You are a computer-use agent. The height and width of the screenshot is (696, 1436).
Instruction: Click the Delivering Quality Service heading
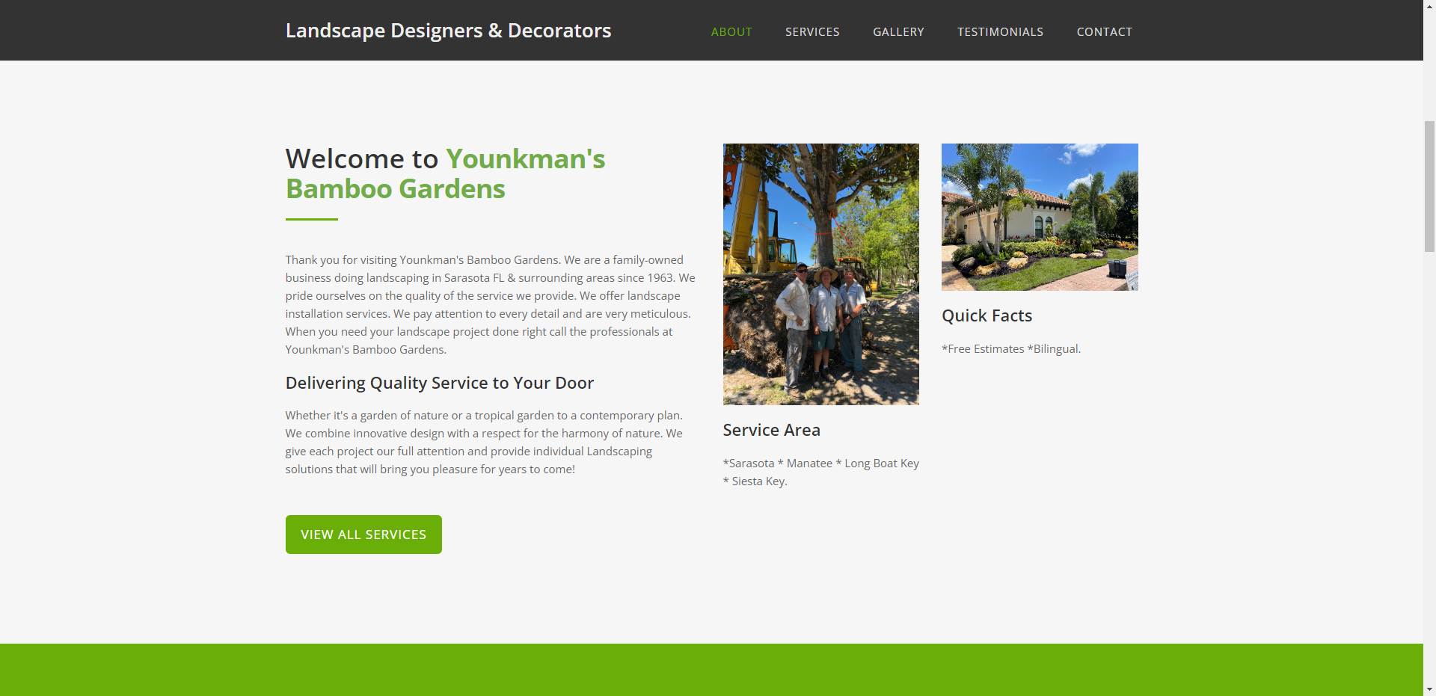point(439,383)
